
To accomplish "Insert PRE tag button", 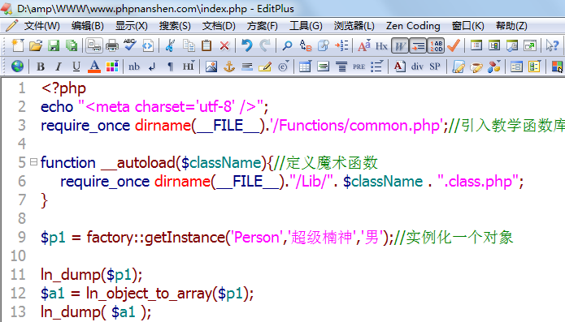I will click(359, 67).
